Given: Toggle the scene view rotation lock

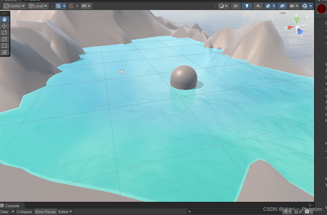Looking at the screenshot, I should 307,17.
